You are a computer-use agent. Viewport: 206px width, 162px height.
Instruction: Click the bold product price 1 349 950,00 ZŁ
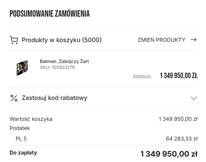click(x=179, y=76)
